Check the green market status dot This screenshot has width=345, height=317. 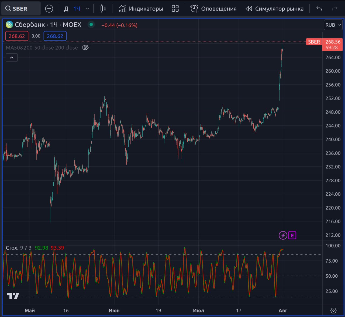(x=91, y=25)
